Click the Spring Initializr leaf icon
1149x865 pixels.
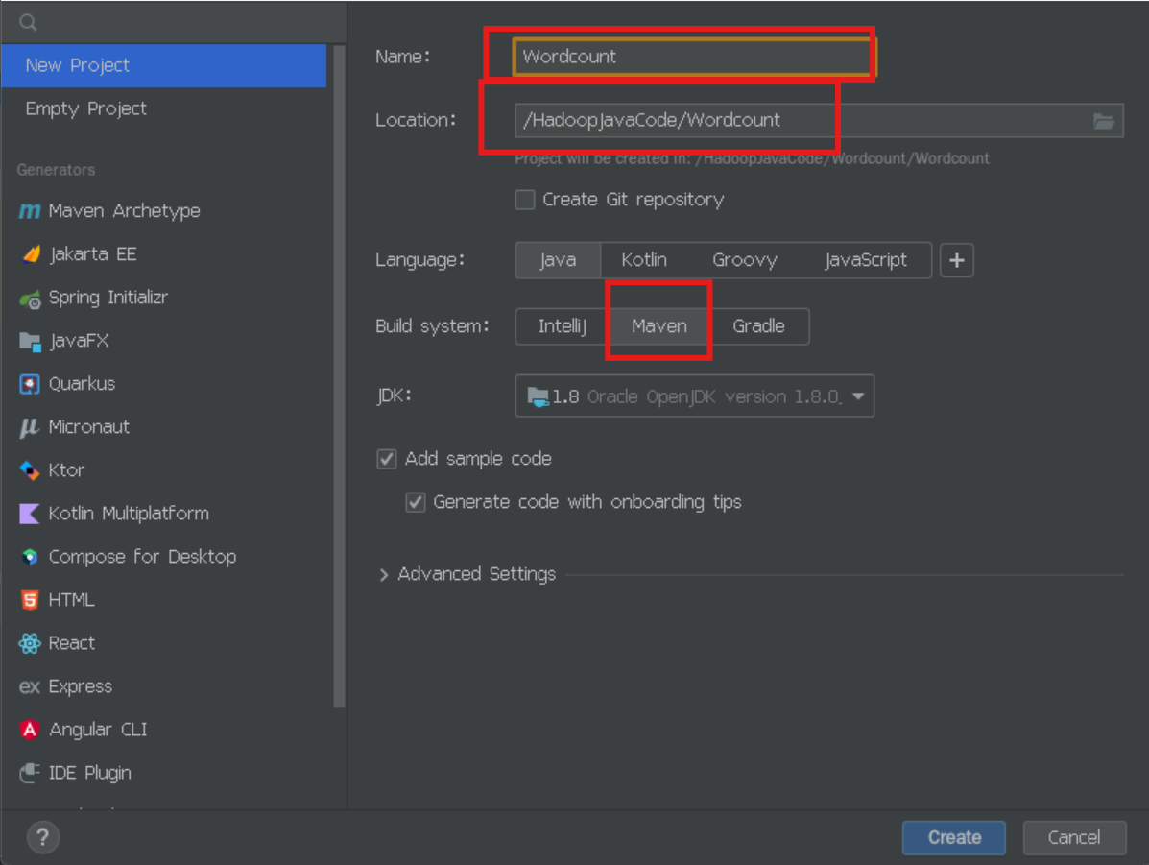(30, 300)
